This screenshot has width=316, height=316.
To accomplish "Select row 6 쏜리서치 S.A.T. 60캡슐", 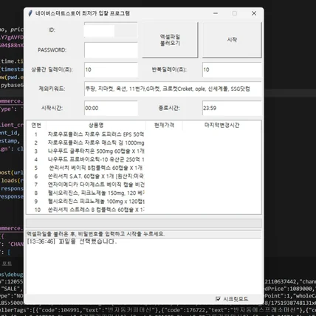I will (x=144, y=176).
